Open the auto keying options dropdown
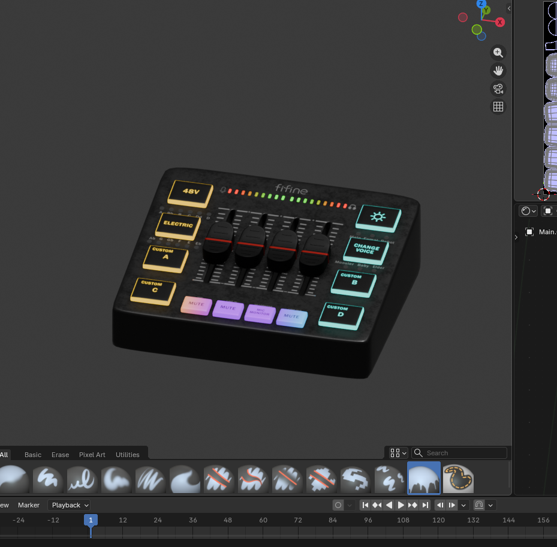Viewport: 557px width, 547px height. click(x=350, y=505)
